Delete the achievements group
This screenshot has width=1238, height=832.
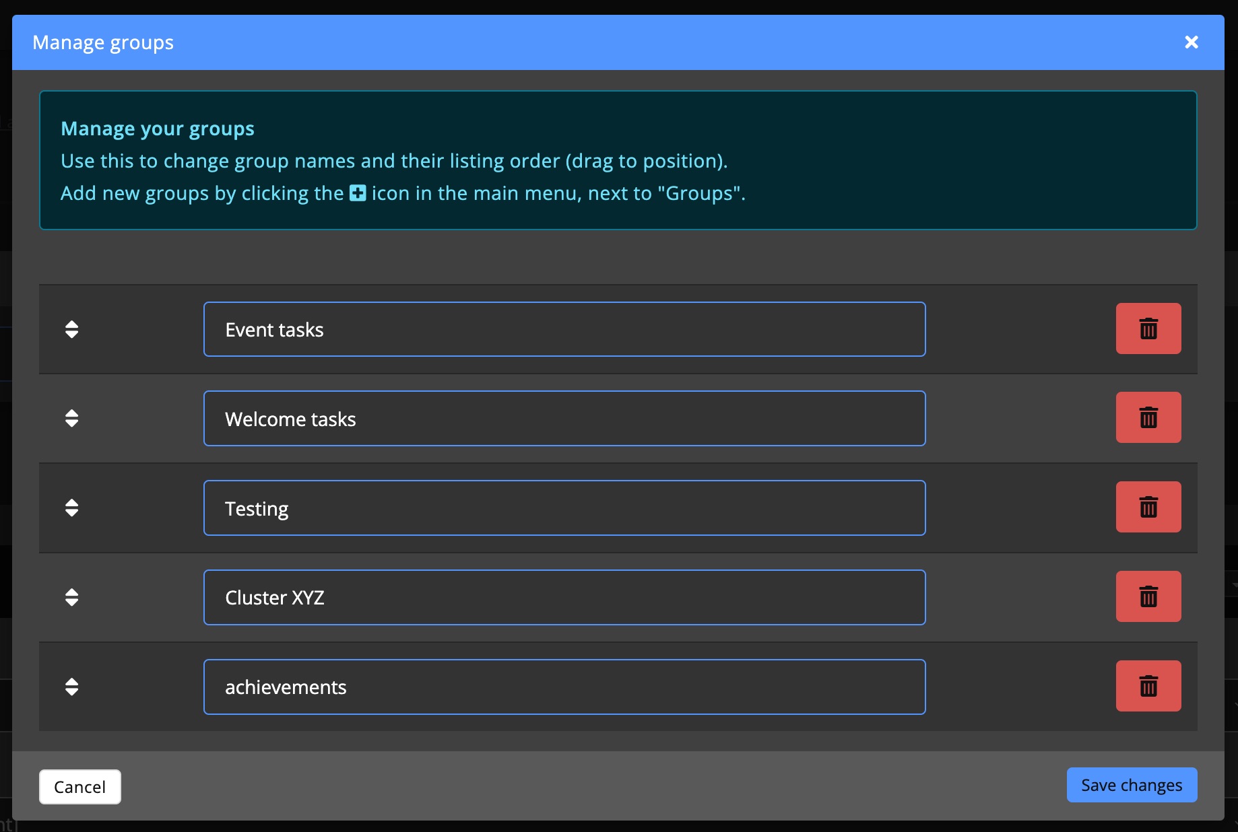pos(1148,687)
